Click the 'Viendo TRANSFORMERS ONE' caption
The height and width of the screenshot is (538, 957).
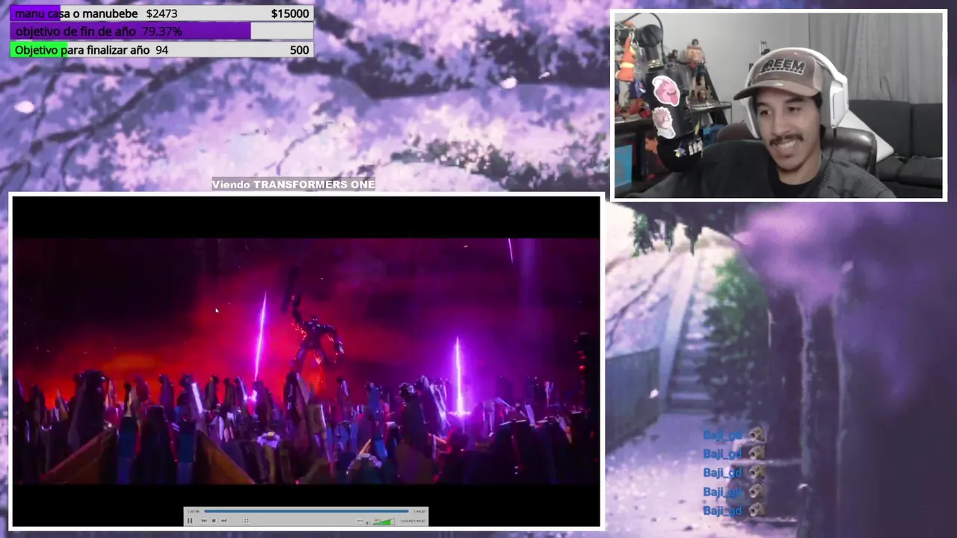pos(293,185)
